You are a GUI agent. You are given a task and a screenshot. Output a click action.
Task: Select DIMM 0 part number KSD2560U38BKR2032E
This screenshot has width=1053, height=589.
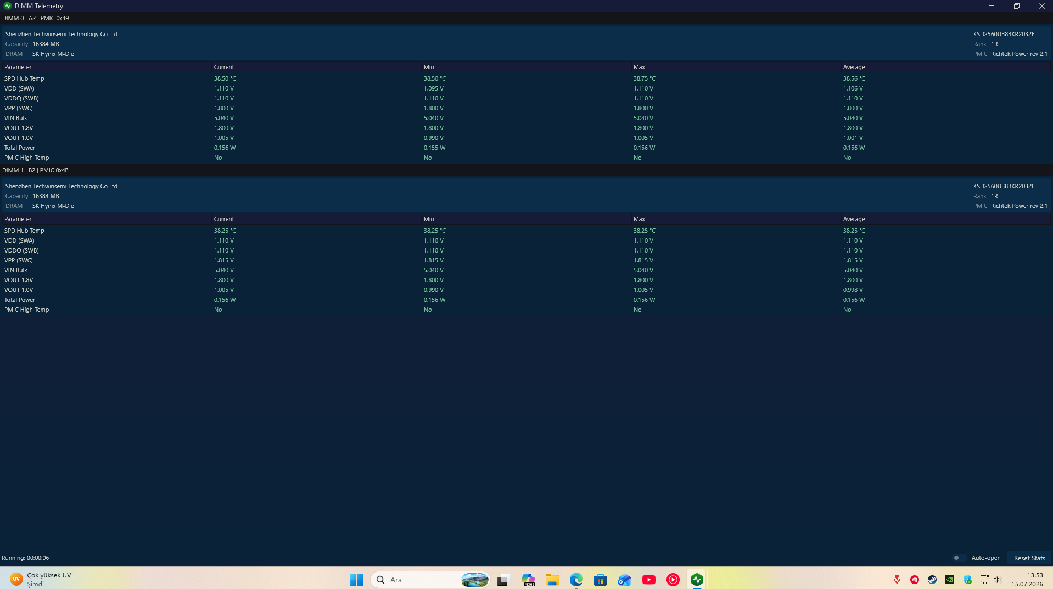pyautogui.click(x=1004, y=34)
